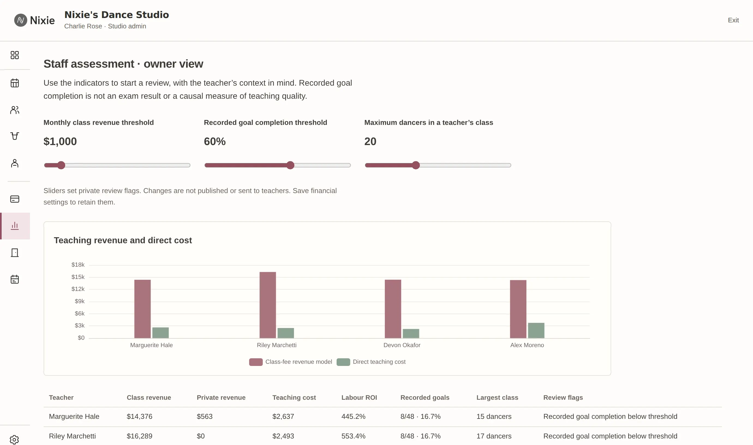Click the Review flags column header
The image size is (753, 445).
coord(563,398)
